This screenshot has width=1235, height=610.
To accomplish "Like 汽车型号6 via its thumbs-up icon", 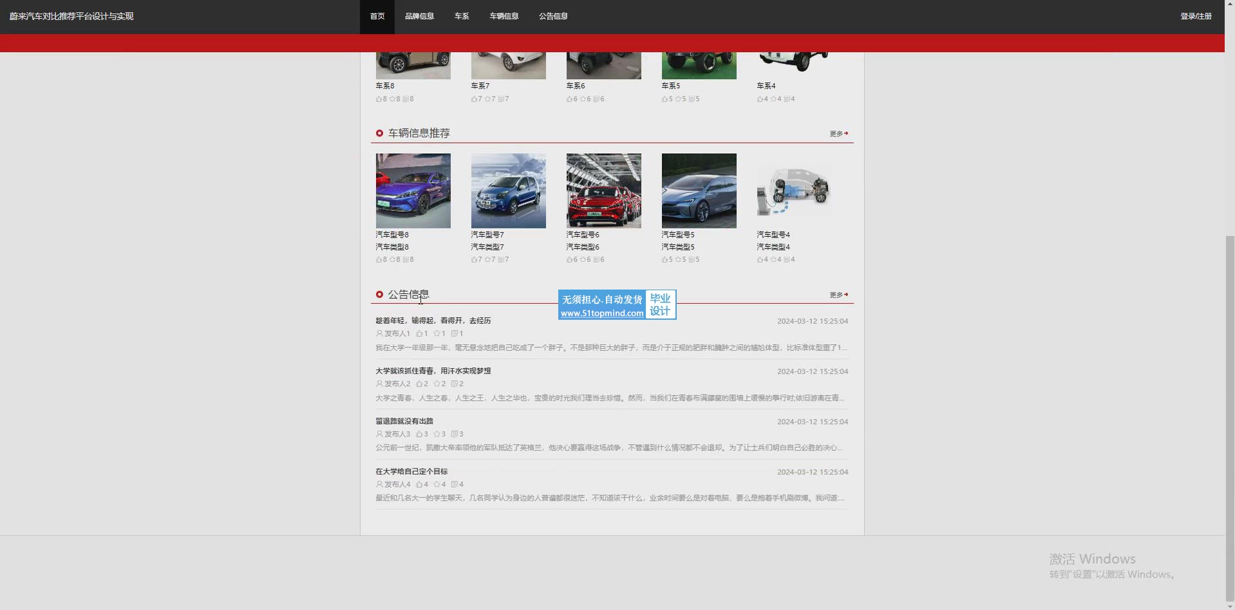I will tap(569, 260).
